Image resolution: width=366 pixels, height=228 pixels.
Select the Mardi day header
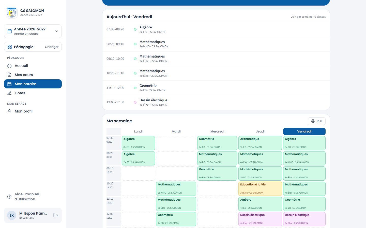pyautogui.click(x=176, y=131)
